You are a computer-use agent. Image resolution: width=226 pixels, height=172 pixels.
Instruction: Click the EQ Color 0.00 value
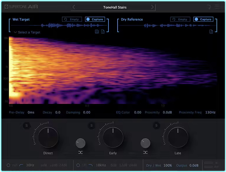(x=138, y=112)
